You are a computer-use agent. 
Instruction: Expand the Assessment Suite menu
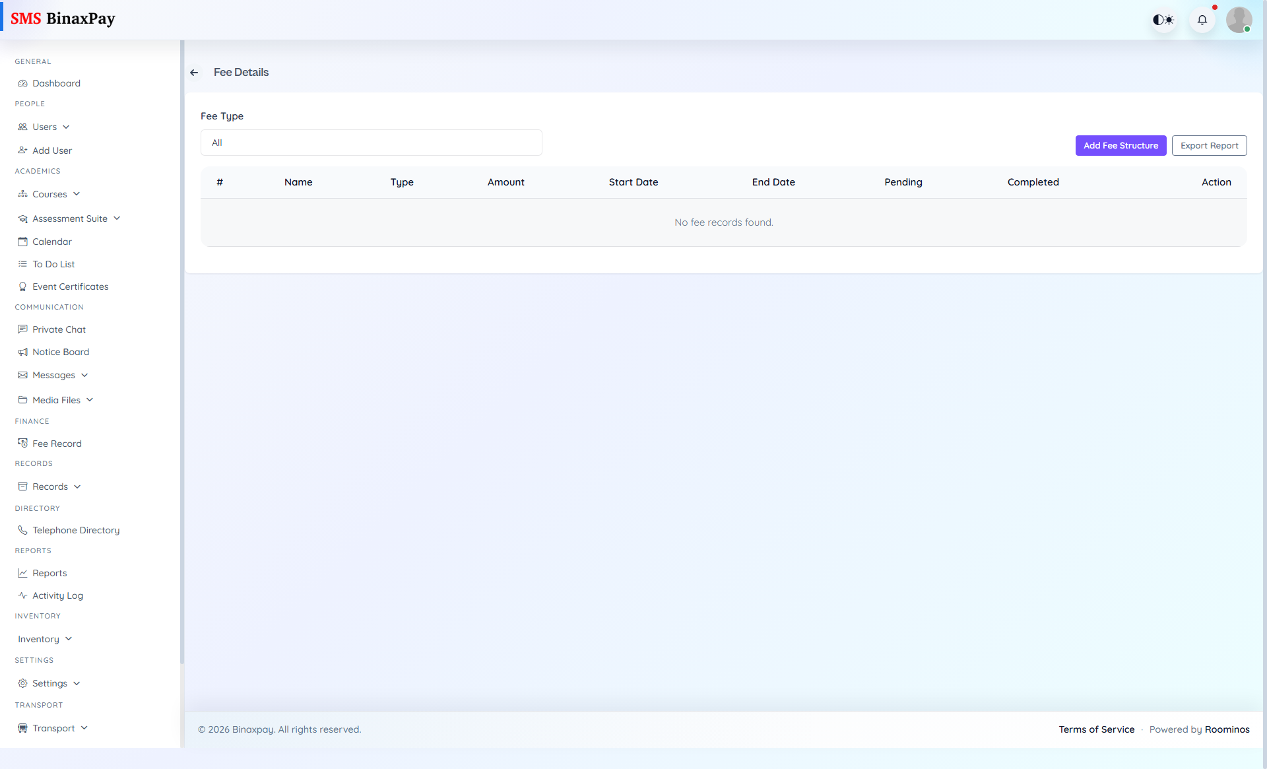(70, 218)
